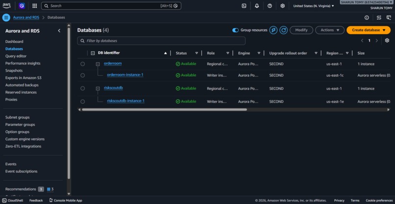Open Event subscriptions in sidebar

(x=21, y=171)
